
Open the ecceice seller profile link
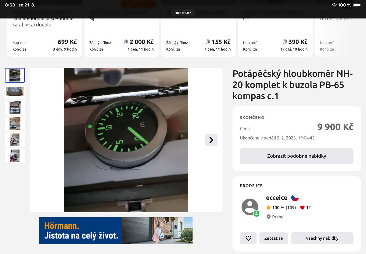click(x=277, y=198)
